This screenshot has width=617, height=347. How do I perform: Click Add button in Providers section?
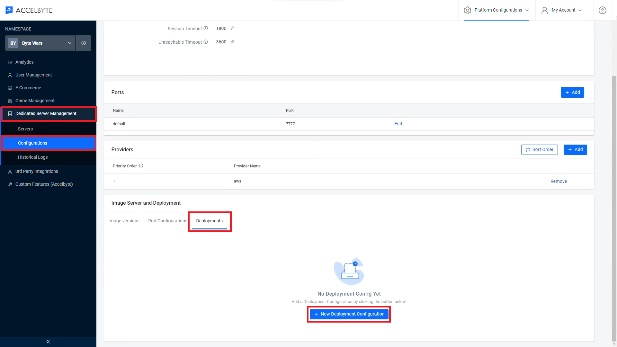pos(576,149)
